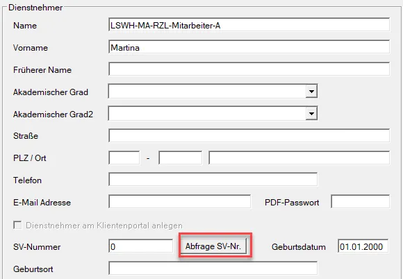Click the PDF-Passwort input field
Image resolution: width=403 pixels, height=279 pixels.
click(360, 202)
